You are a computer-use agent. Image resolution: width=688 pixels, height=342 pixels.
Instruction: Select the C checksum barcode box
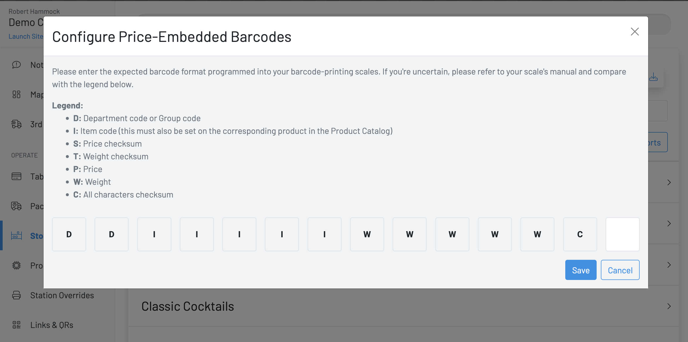580,234
